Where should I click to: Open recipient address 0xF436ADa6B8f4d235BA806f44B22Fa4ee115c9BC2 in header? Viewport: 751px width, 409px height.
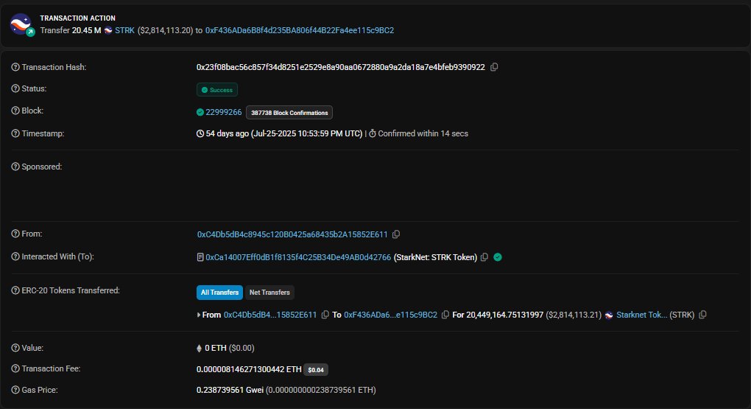coord(300,30)
